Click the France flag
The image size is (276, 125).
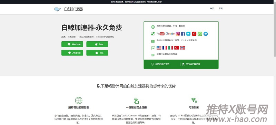pyautogui.click(x=165, y=48)
